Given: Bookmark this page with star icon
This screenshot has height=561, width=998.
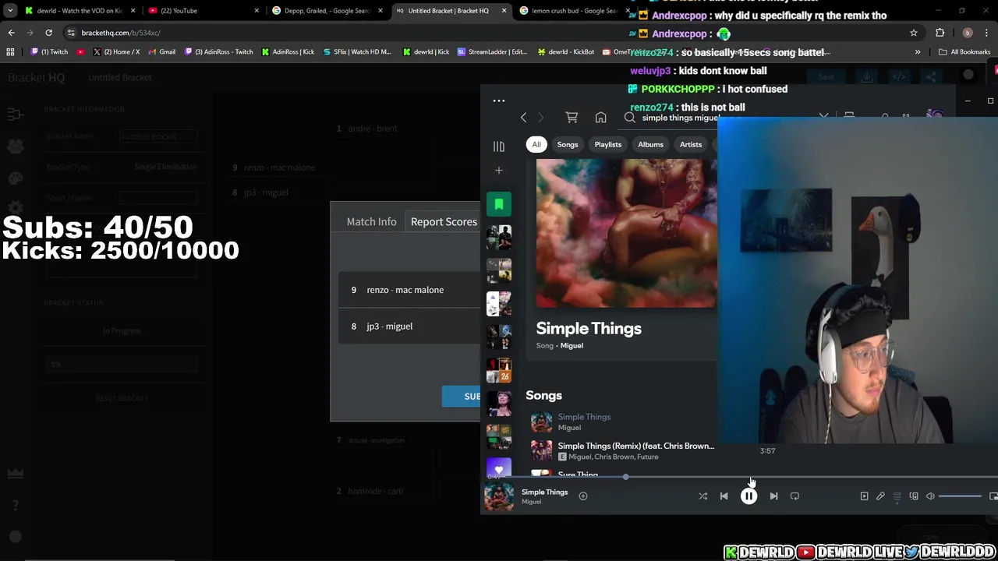Looking at the screenshot, I should tap(913, 33).
